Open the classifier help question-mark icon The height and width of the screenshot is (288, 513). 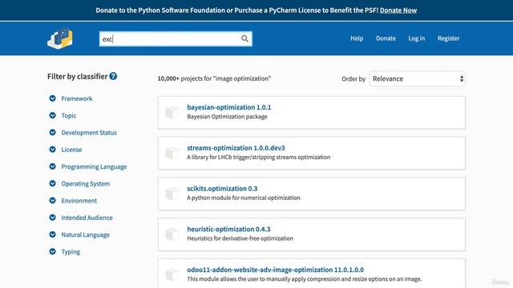coord(113,76)
